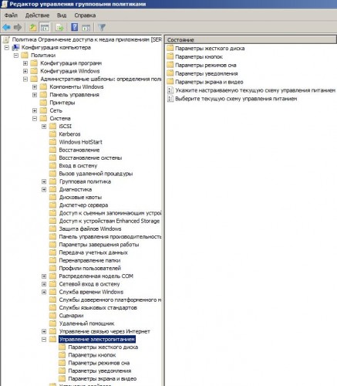Image resolution: width=337 pixels, height=386 pixels.
Task: Open the Действие menu
Action: (37, 15)
